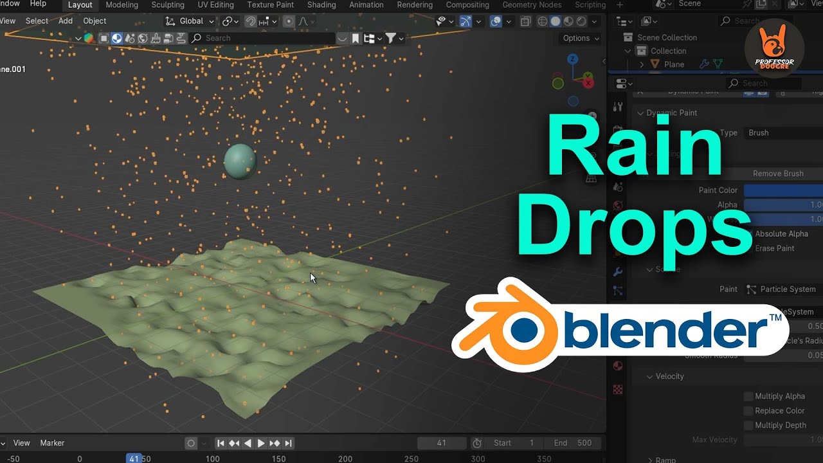This screenshot has height=463, width=823.
Task: Play the animation in reverse
Action: [x=248, y=443]
